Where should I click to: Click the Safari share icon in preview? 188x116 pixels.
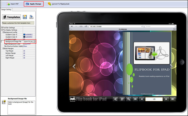click(x=86, y=26)
